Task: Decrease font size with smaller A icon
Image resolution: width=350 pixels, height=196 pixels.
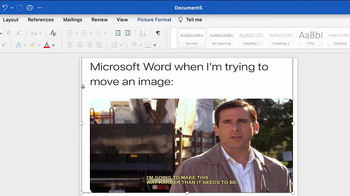Action: (19, 33)
